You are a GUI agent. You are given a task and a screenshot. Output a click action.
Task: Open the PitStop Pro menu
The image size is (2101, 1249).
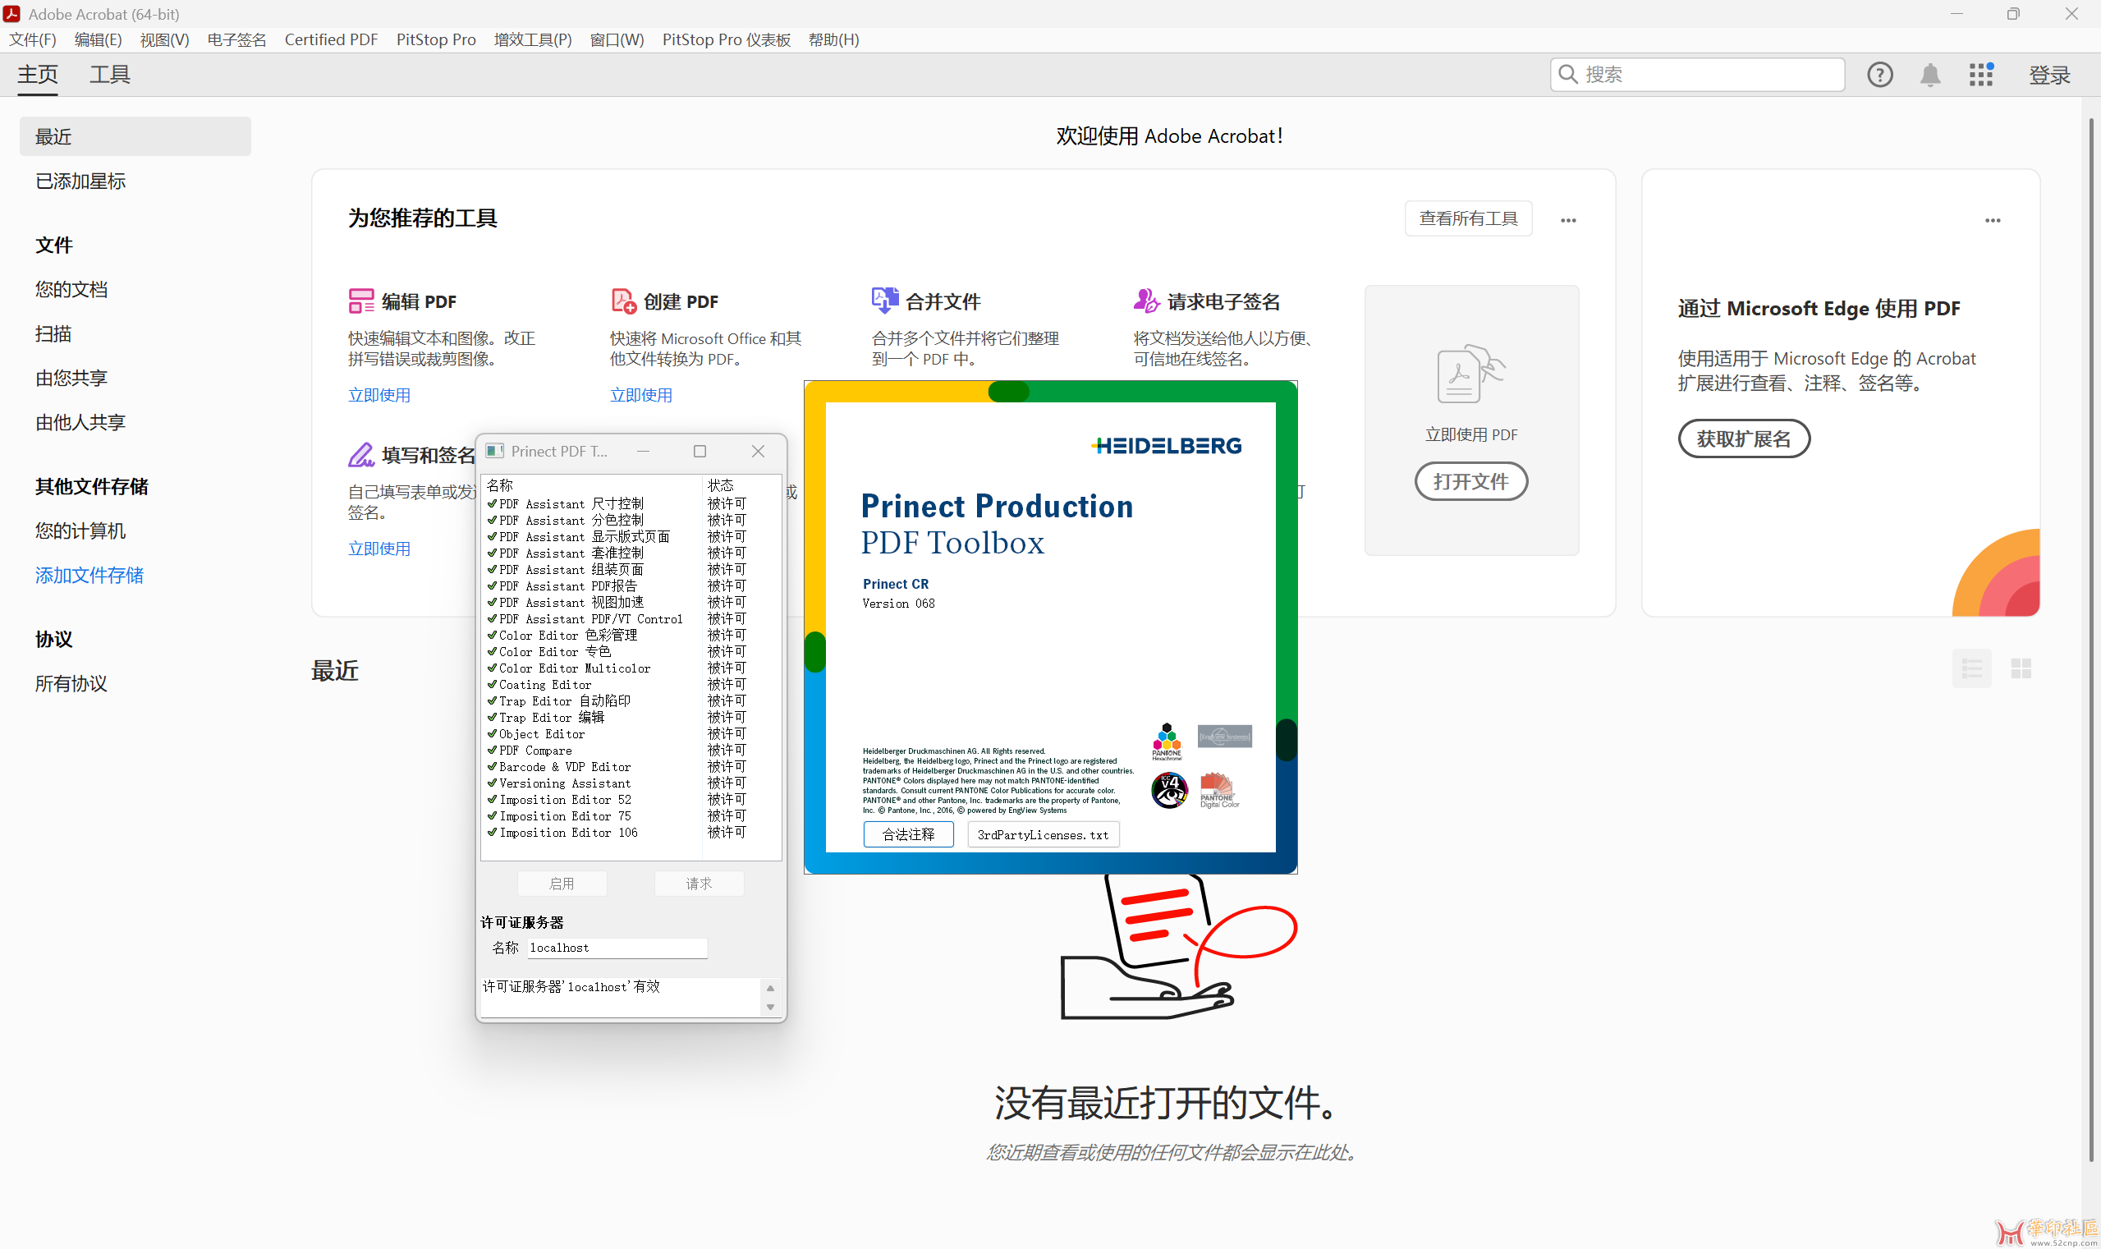coord(435,39)
